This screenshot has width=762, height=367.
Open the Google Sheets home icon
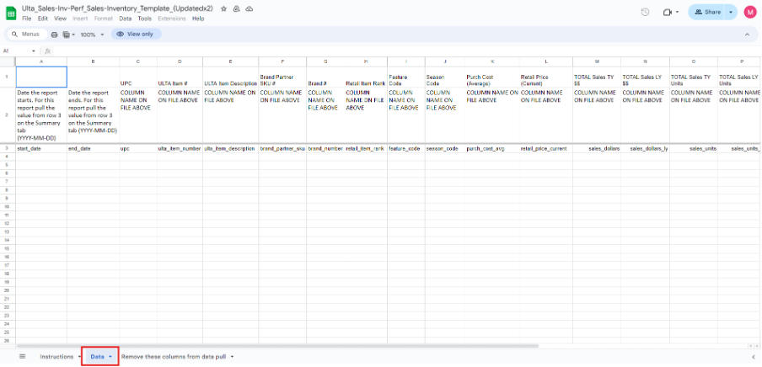pos(11,12)
